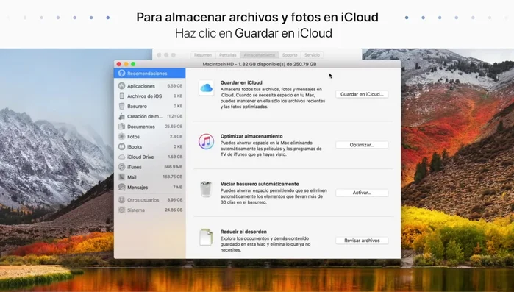Click the iTunes sidebar icon

[121, 167]
